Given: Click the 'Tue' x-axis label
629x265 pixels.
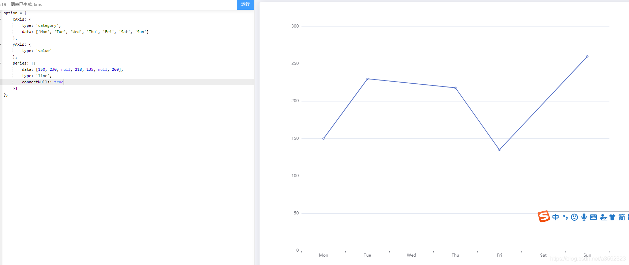Looking at the screenshot, I should 367,255.
